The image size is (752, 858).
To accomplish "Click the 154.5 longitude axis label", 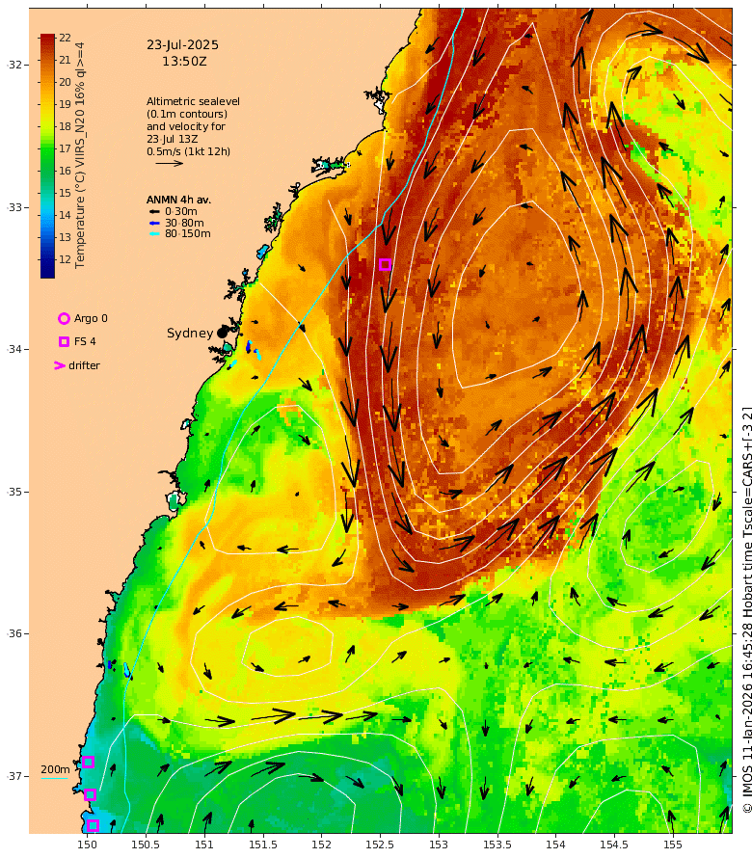I will [614, 845].
